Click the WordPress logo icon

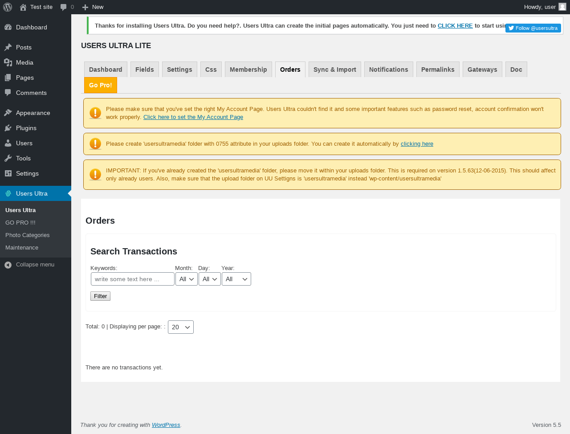coord(8,7)
